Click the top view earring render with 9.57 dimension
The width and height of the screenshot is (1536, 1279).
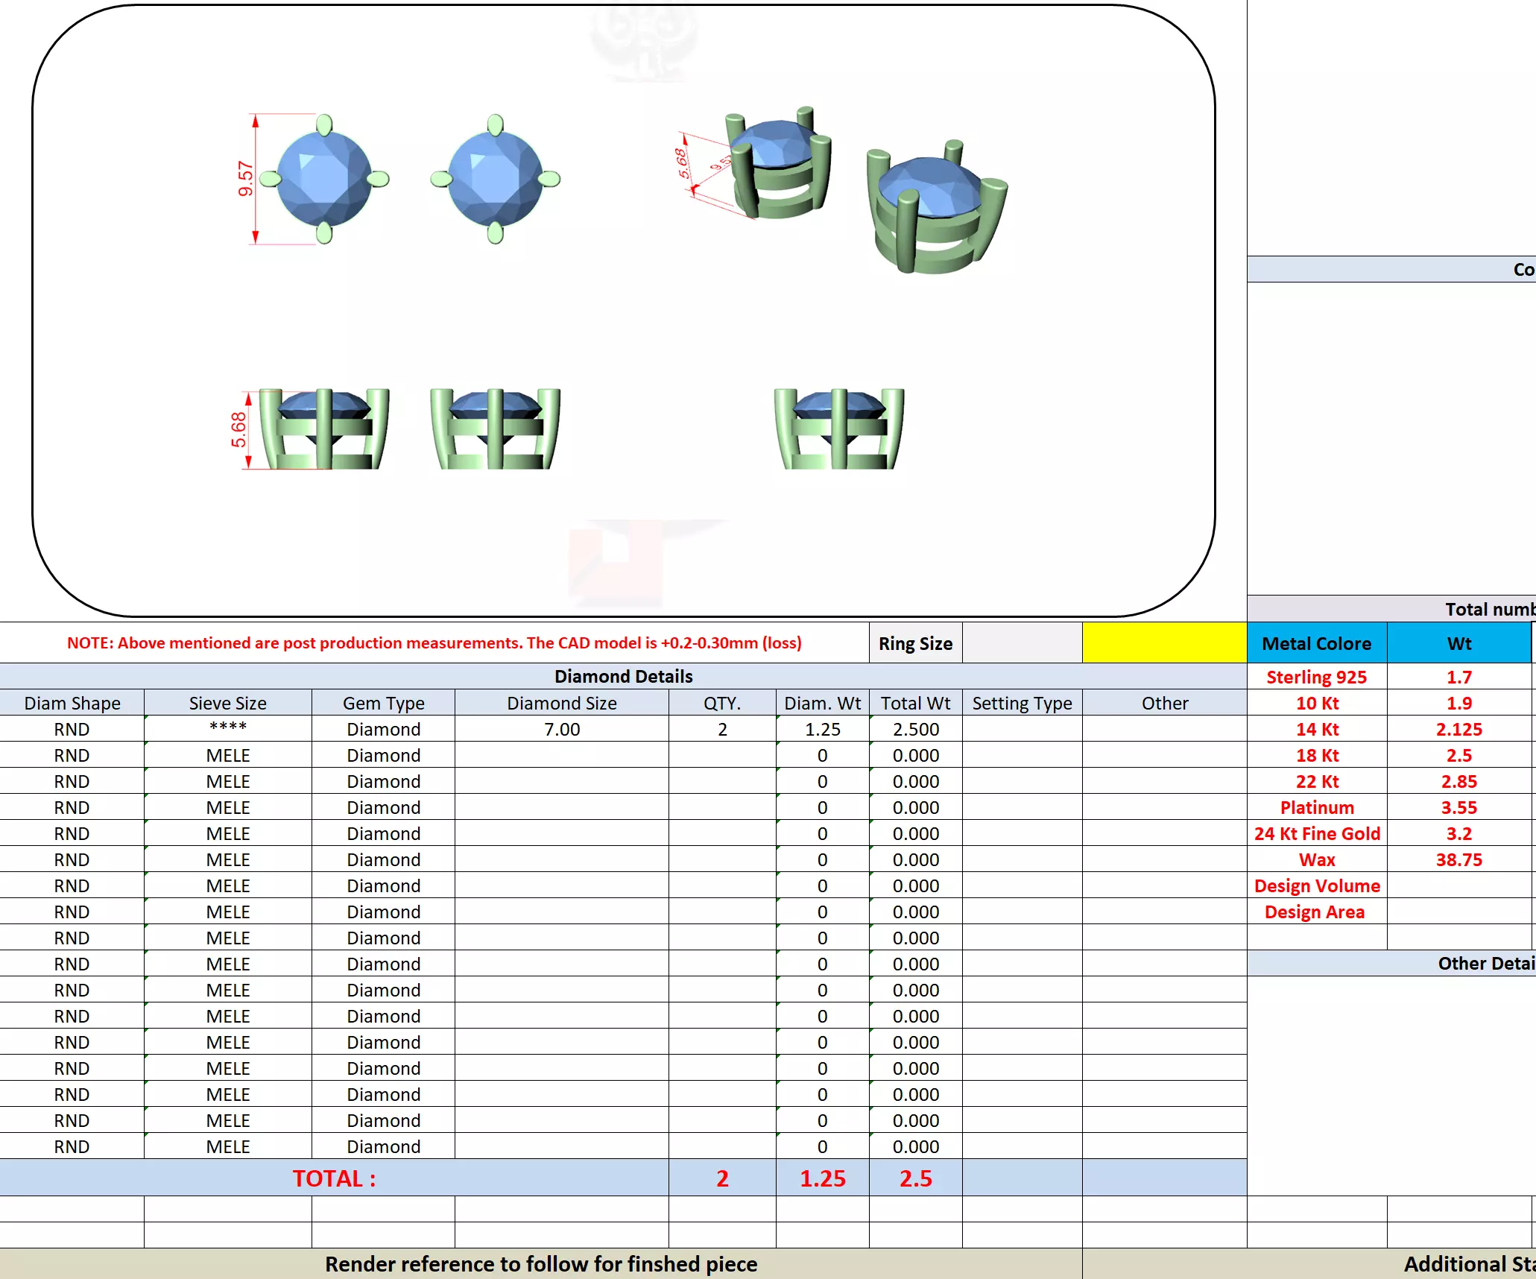(x=323, y=180)
